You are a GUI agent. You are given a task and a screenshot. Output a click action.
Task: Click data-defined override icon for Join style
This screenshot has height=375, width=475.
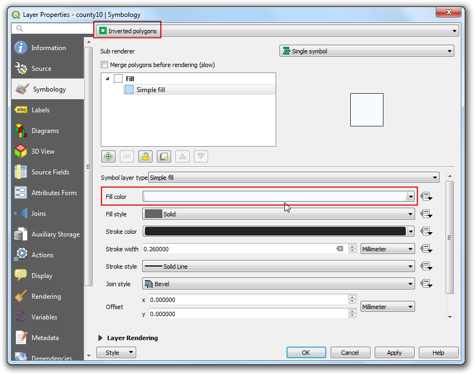(x=426, y=284)
